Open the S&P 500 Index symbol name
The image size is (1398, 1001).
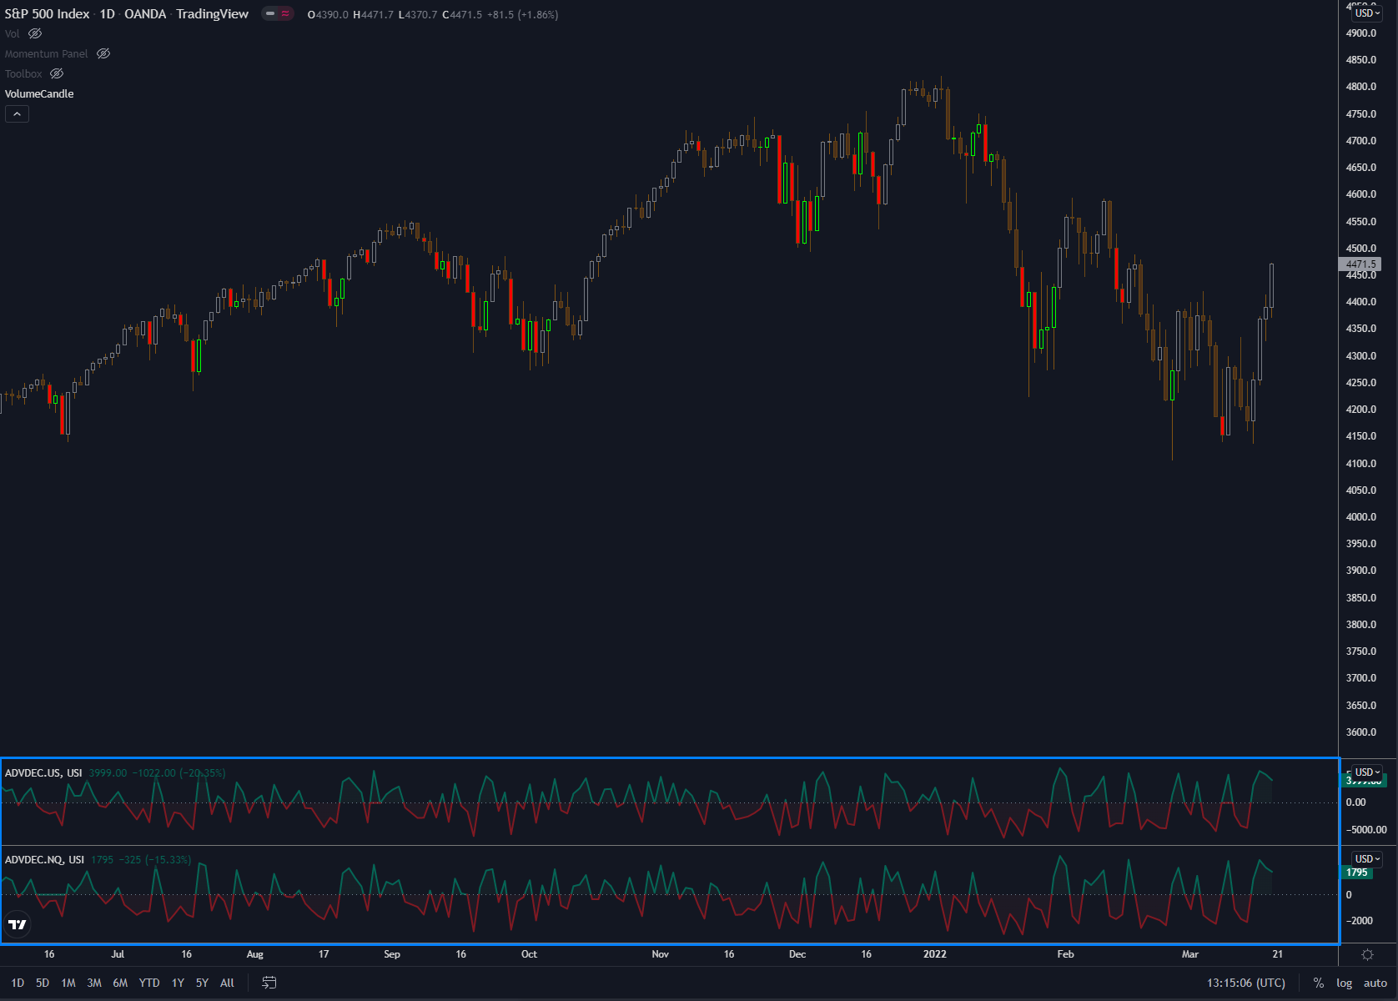click(48, 13)
